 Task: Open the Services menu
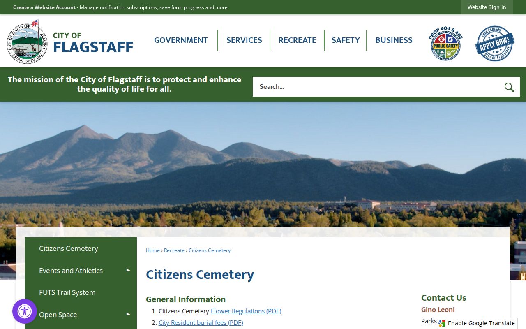point(244,40)
